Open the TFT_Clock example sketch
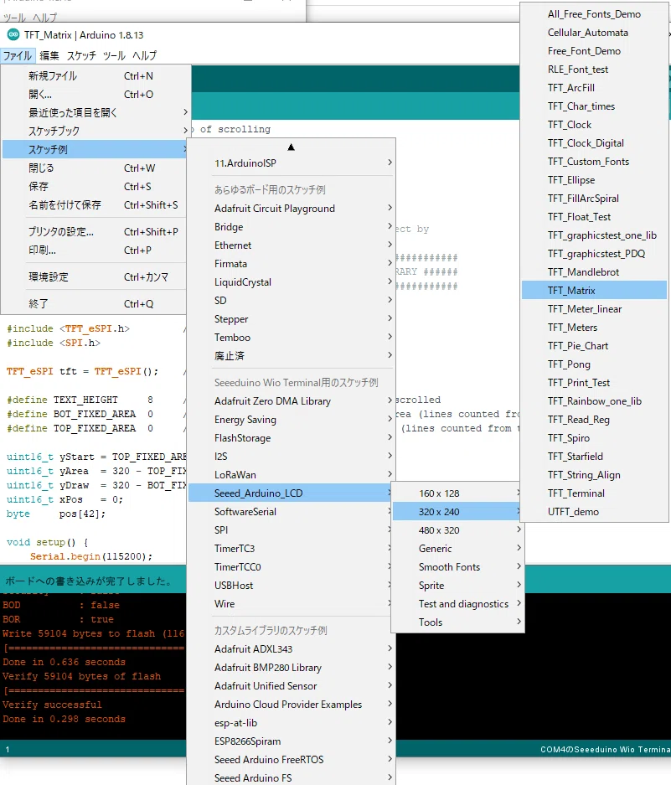This screenshot has height=785, width=671. (x=595, y=125)
